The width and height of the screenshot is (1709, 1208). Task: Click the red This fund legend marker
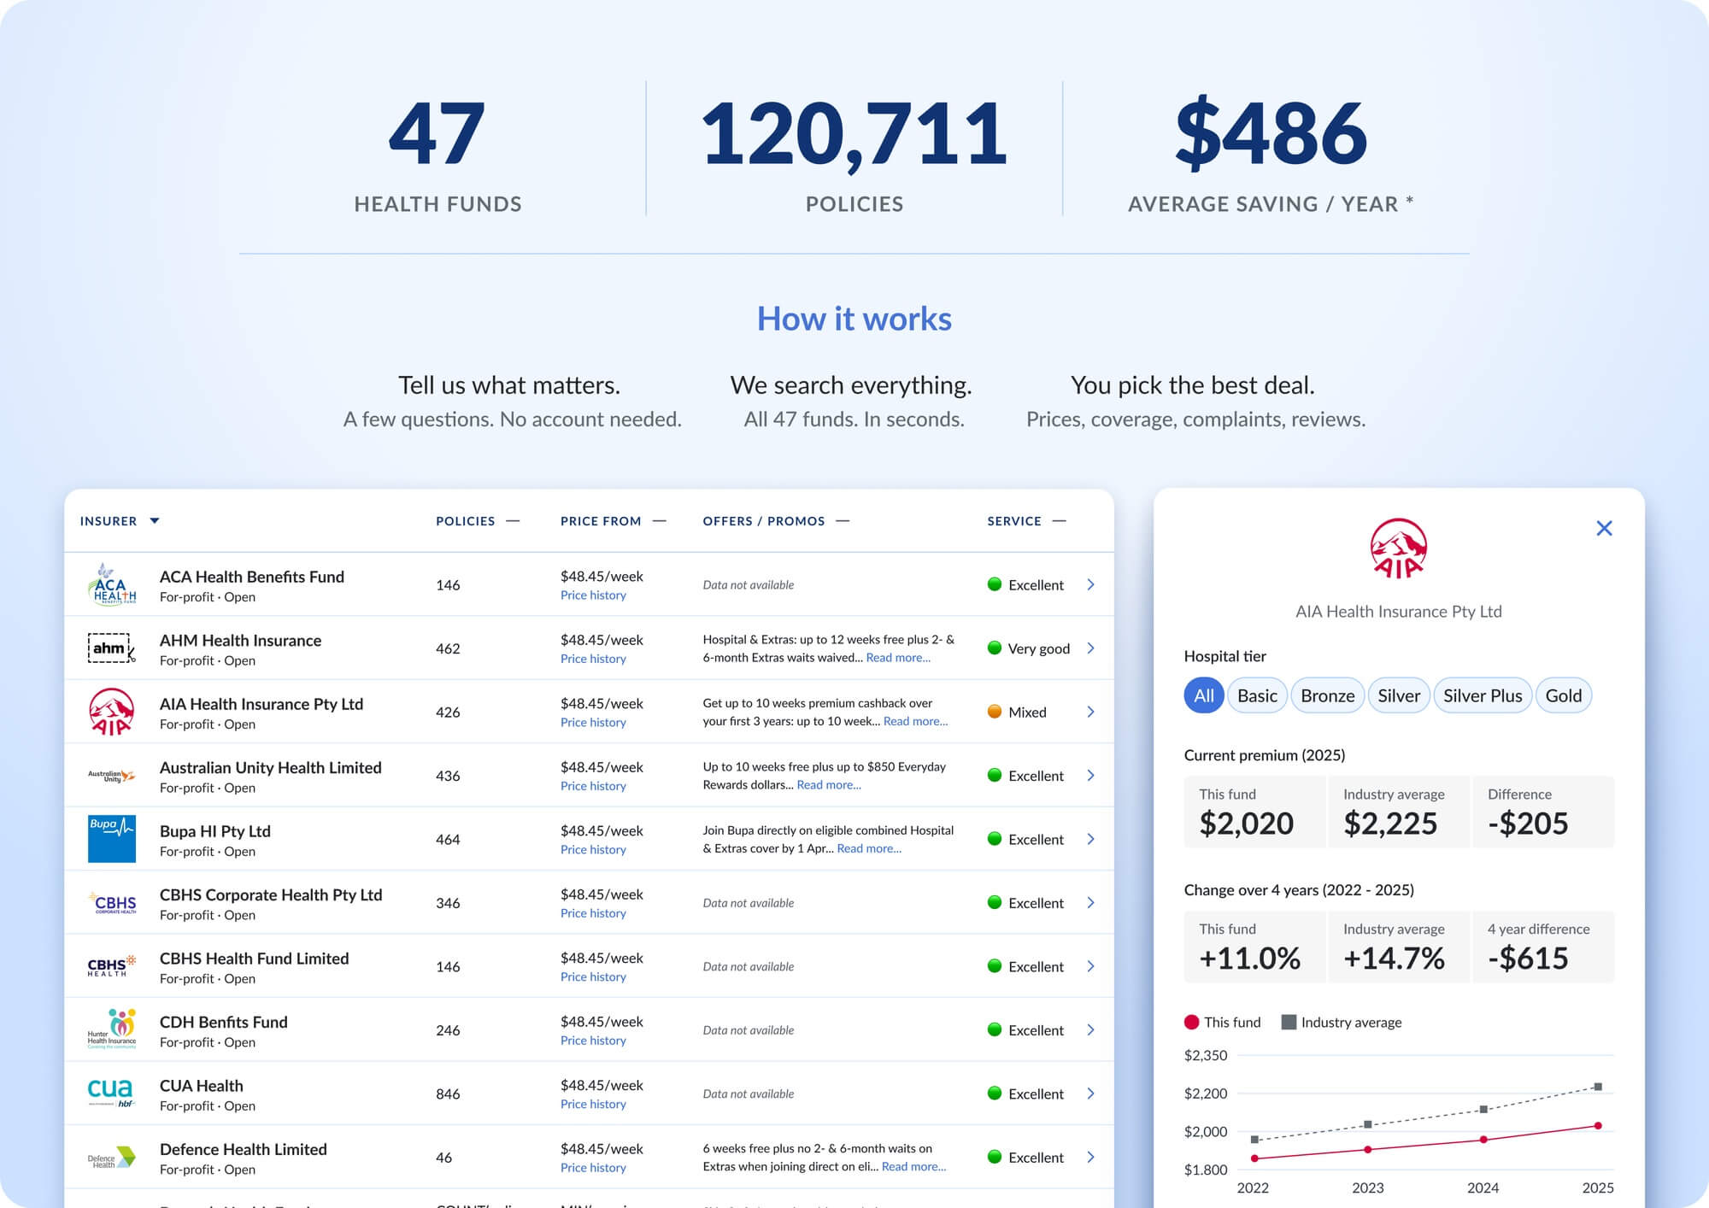[x=1192, y=1022]
